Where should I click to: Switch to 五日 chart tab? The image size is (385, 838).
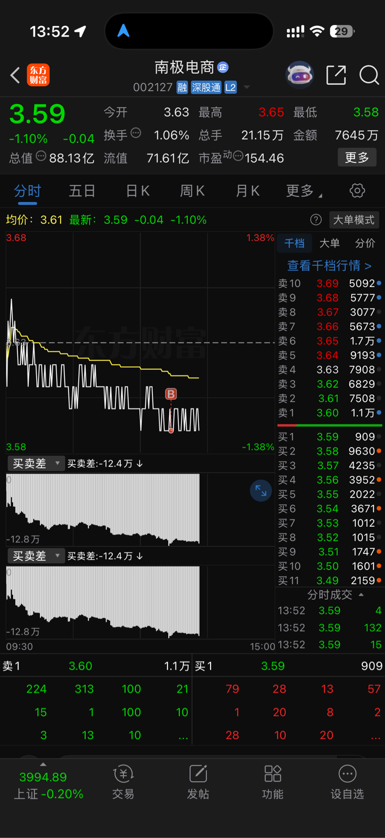(82, 191)
